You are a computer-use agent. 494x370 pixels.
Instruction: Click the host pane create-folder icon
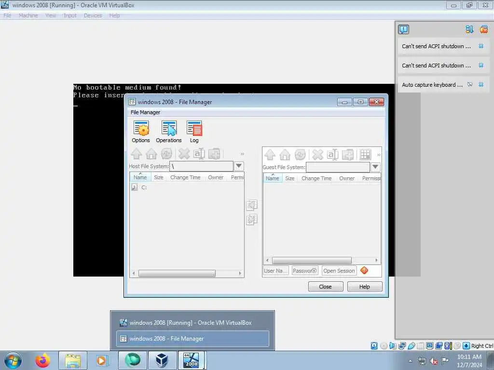click(214, 154)
